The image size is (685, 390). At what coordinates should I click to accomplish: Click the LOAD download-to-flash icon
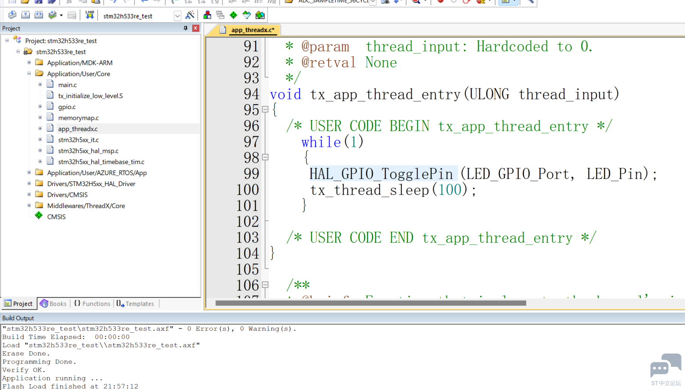[x=90, y=15]
